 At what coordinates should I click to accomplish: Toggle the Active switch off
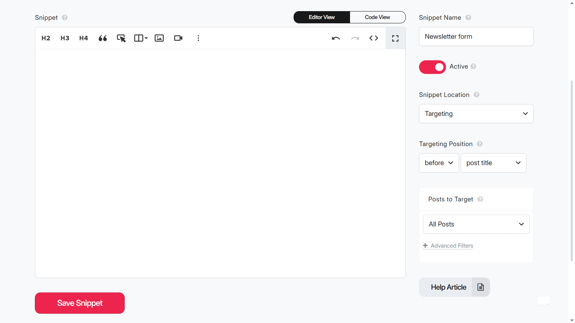pos(432,67)
